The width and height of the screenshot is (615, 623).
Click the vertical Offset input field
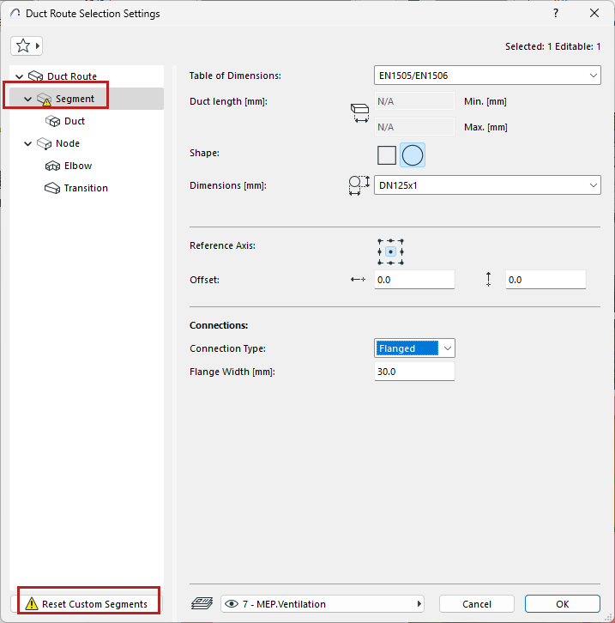546,280
